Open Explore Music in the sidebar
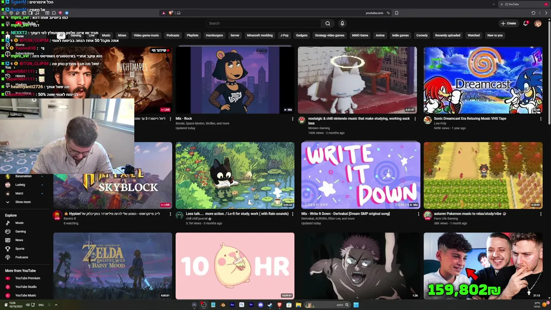 [19, 223]
